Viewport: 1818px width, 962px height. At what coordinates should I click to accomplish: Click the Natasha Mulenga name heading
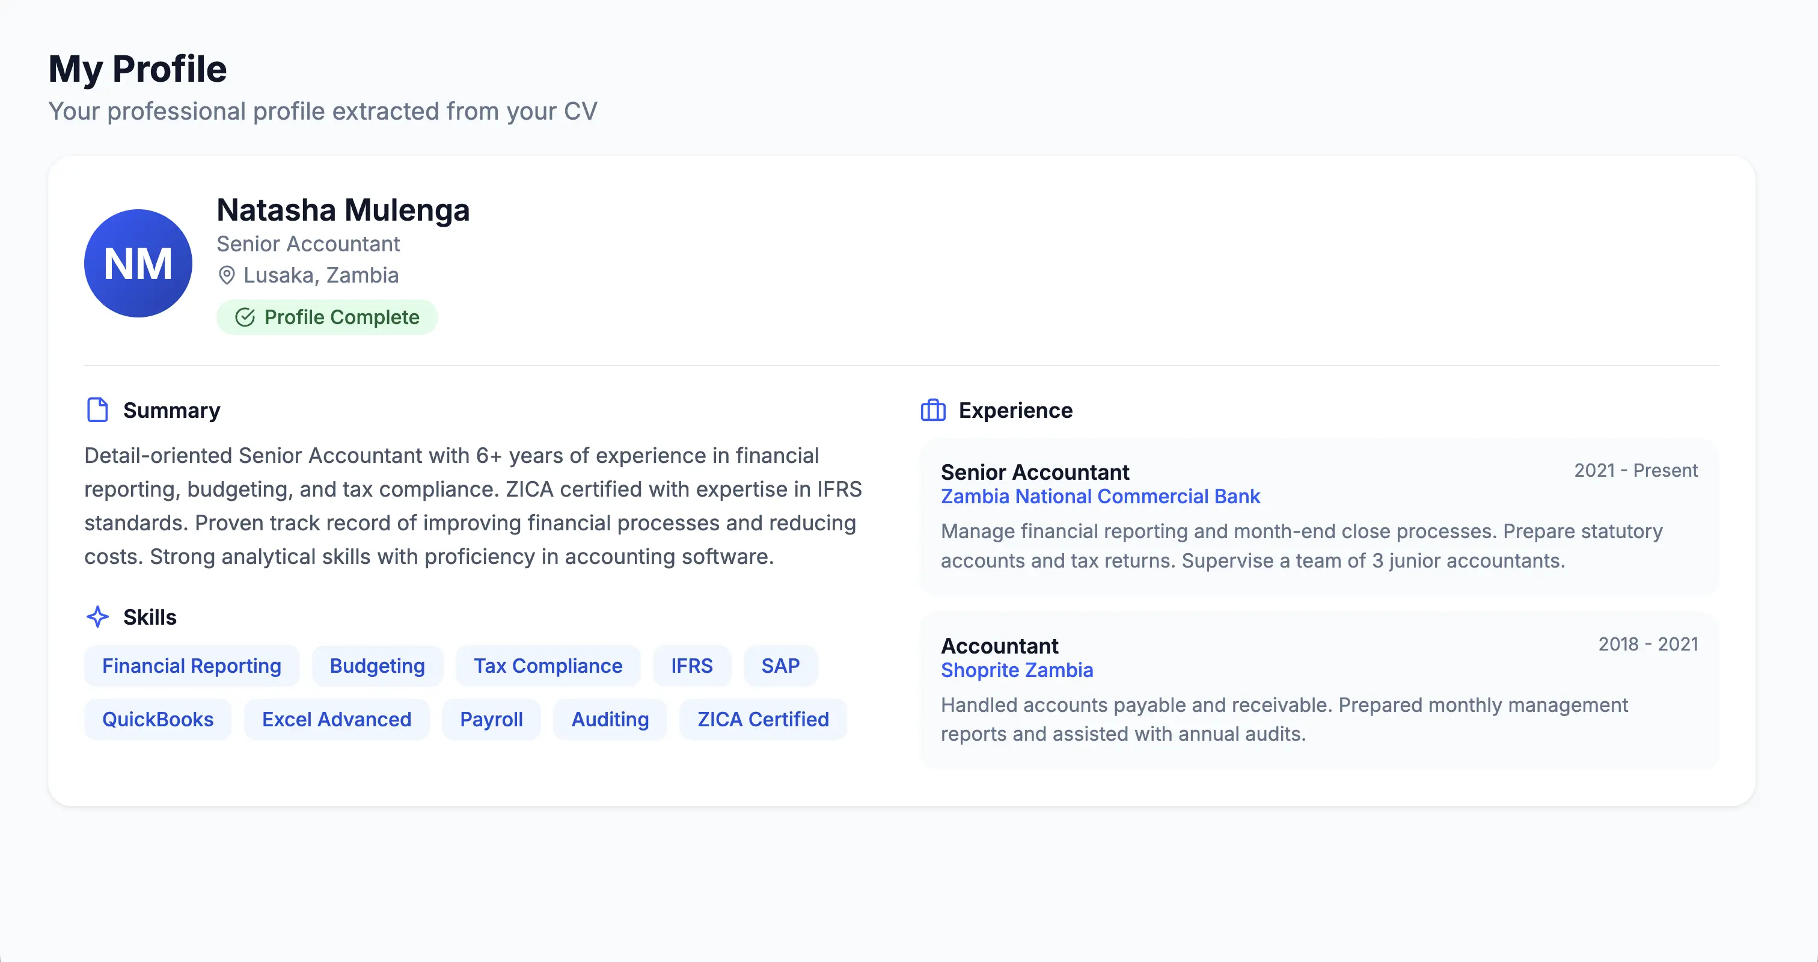click(x=343, y=210)
